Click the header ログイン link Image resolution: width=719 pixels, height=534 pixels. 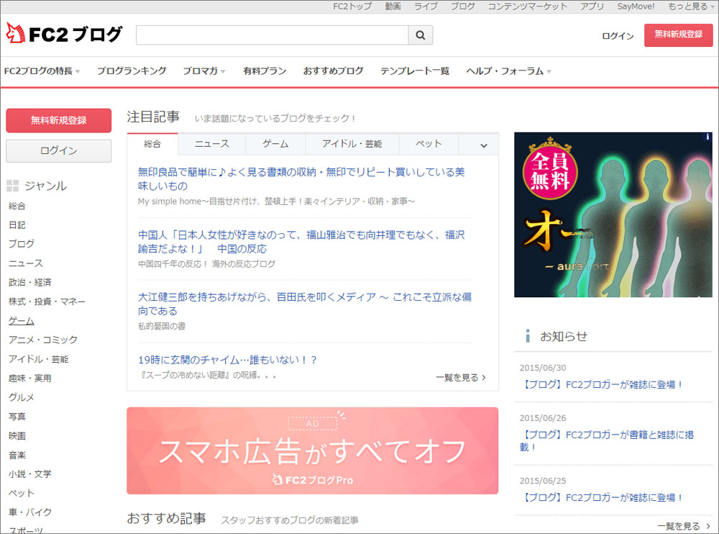(x=618, y=36)
